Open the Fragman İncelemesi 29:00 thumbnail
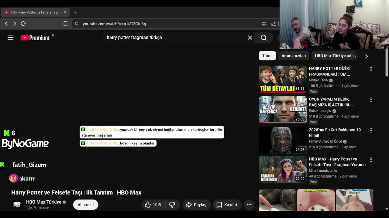 click(283, 169)
